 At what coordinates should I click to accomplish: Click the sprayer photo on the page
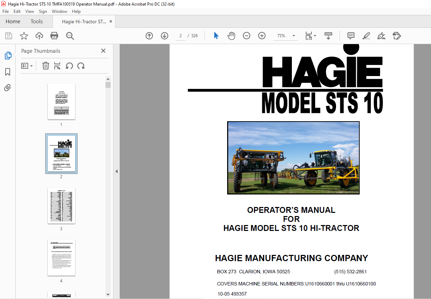point(293,158)
